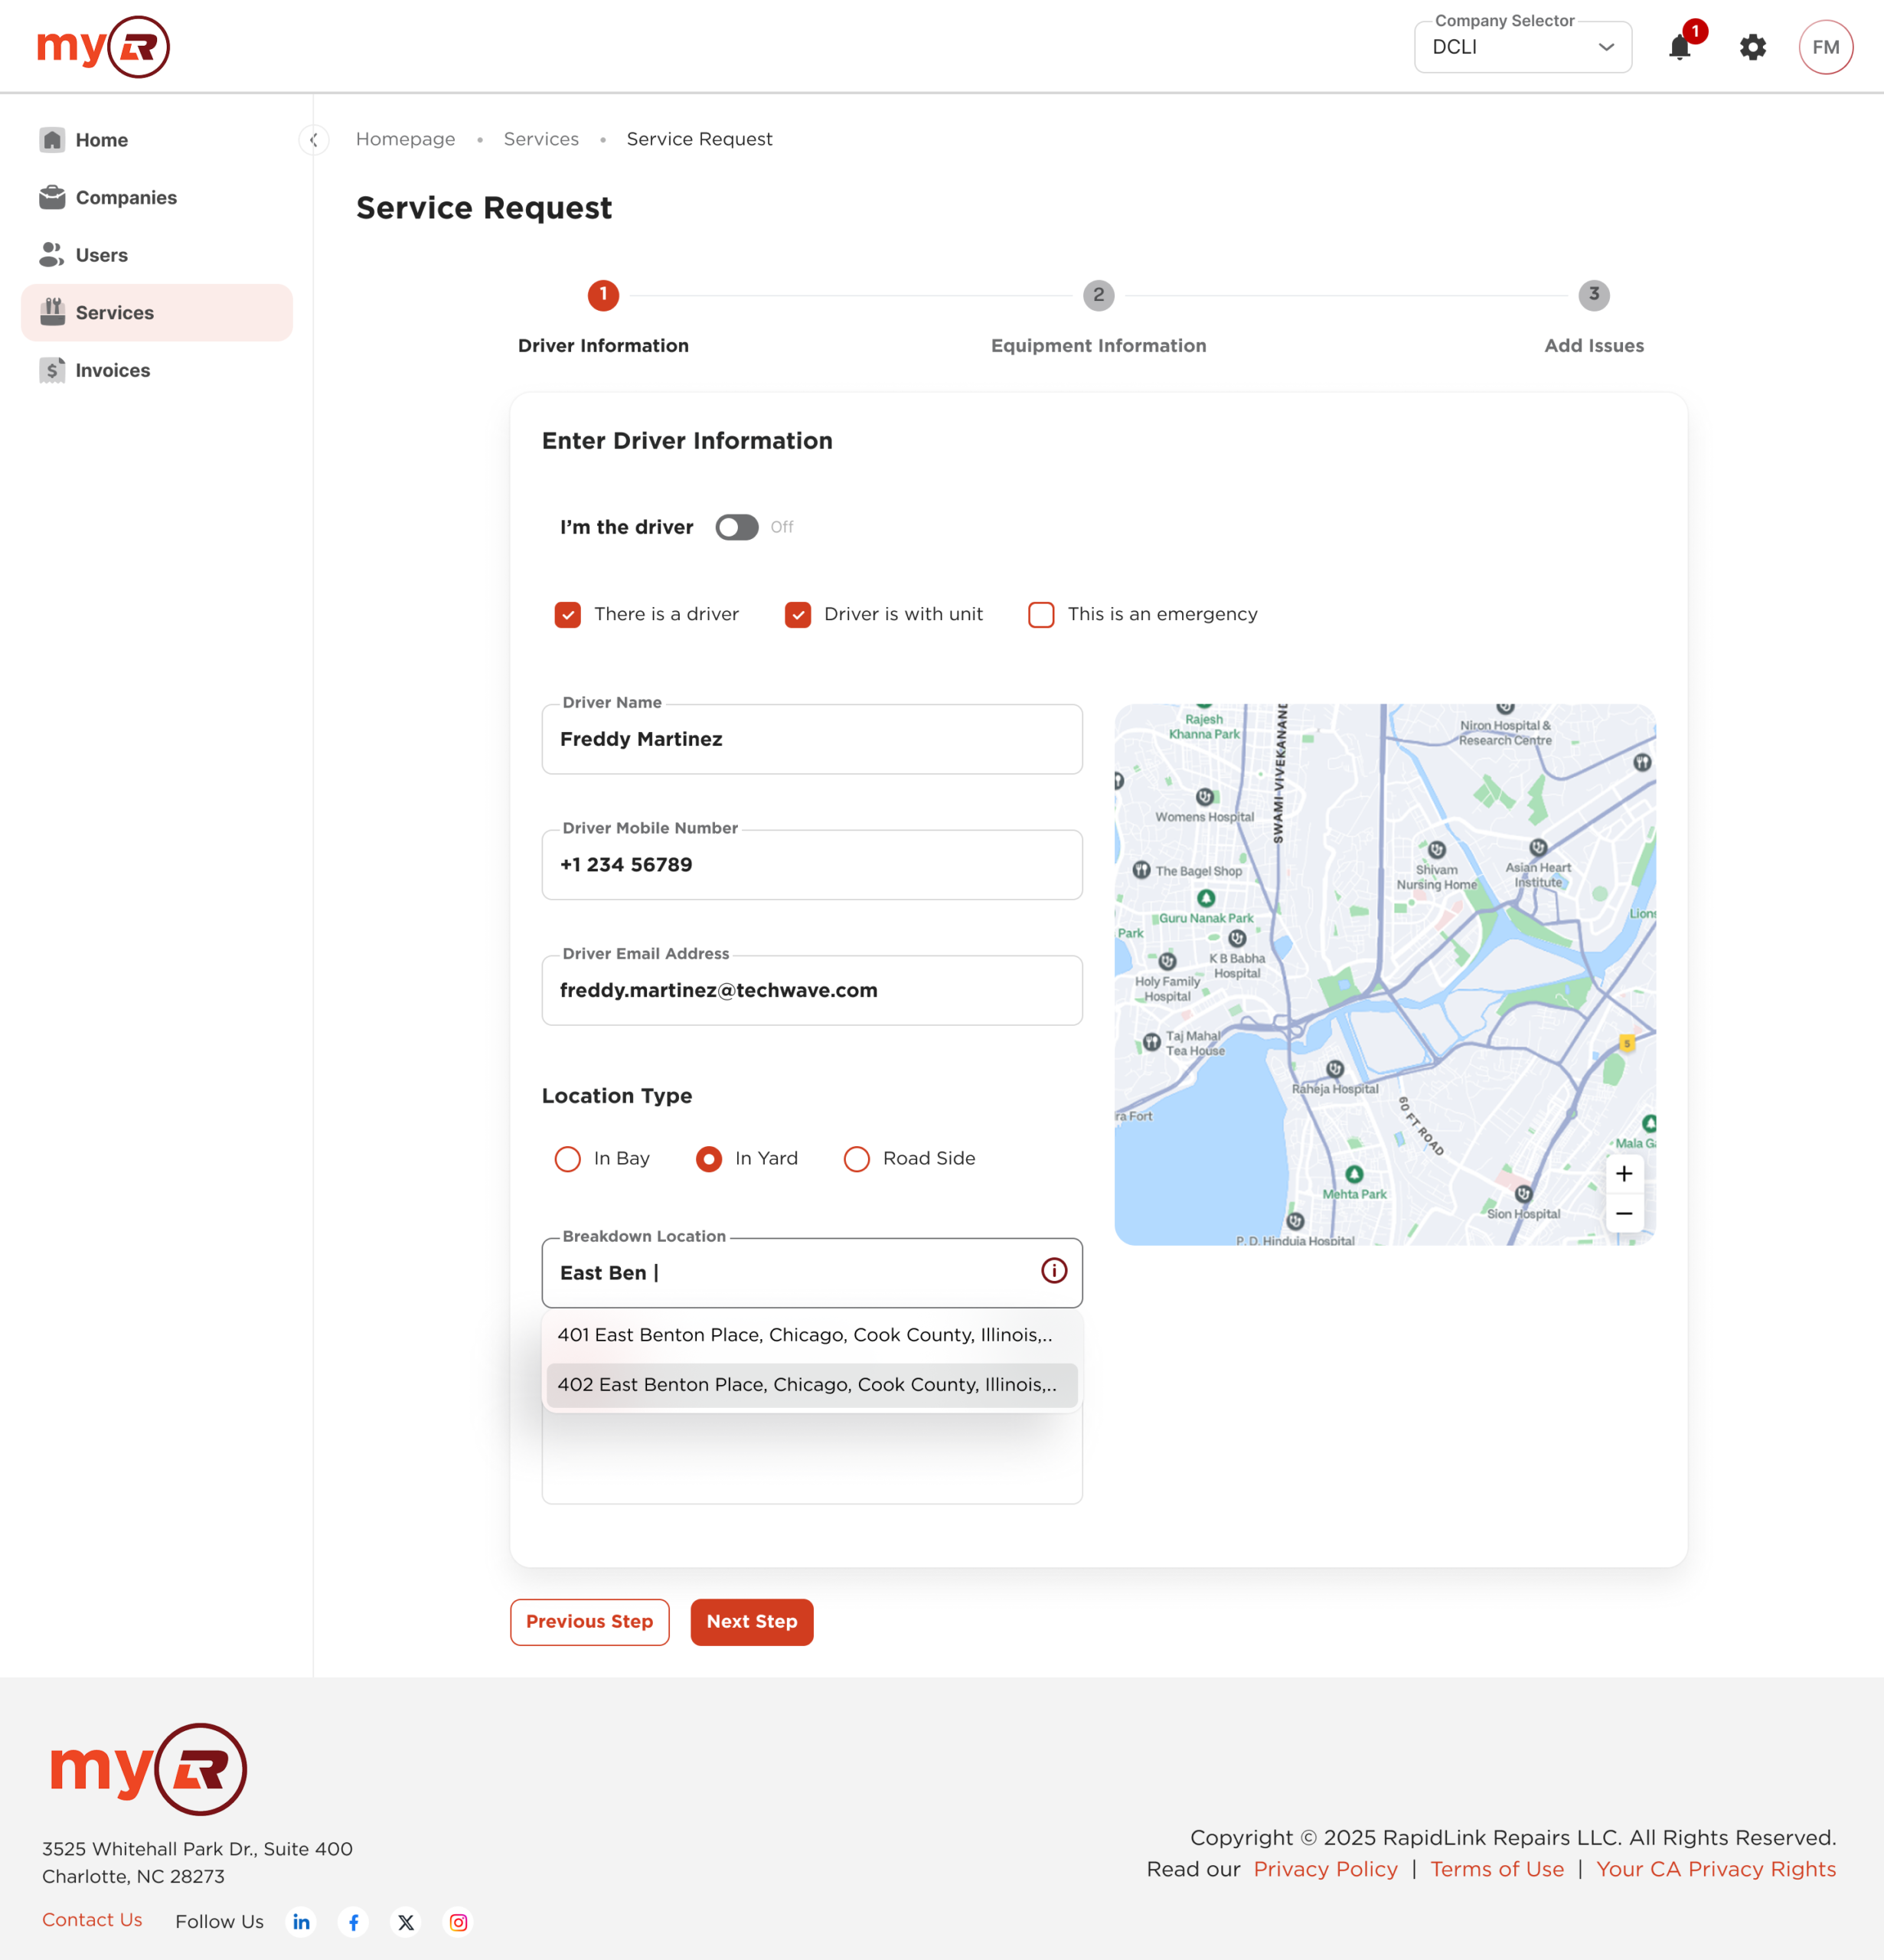Click the FM user avatar
The height and width of the screenshot is (1960, 1884).
[x=1825, y=47]
